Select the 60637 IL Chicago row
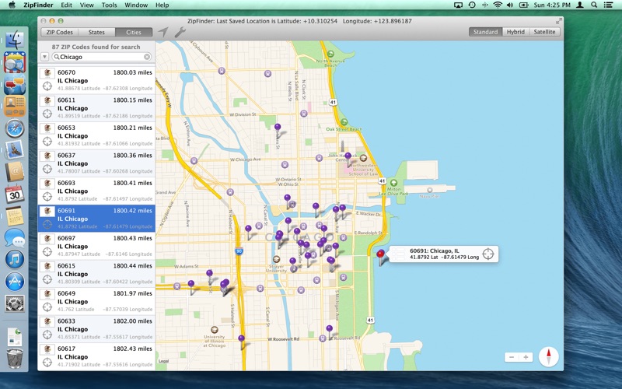Screen dimensions: 622x389 click(x=96, y=163)
